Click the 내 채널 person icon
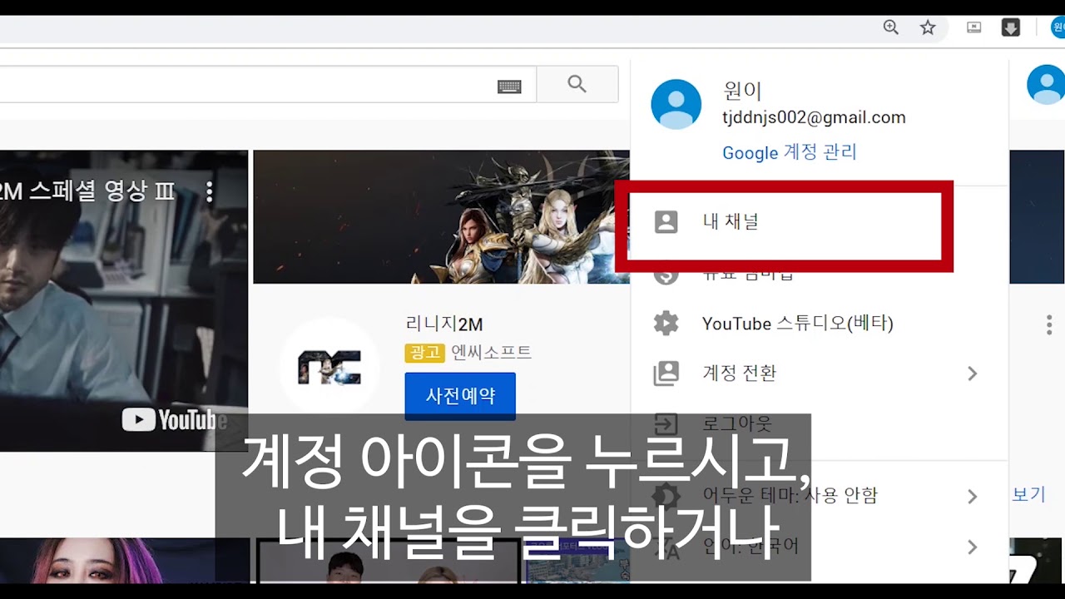Screen dimensions: 1065x599 pos(666,222)
